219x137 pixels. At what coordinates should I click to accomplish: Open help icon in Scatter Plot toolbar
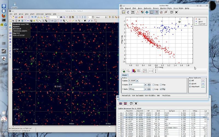(x=171, y=12)
